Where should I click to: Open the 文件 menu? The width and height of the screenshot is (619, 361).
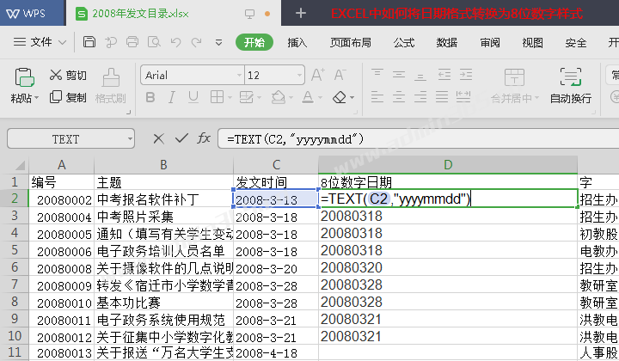[39, 42]
